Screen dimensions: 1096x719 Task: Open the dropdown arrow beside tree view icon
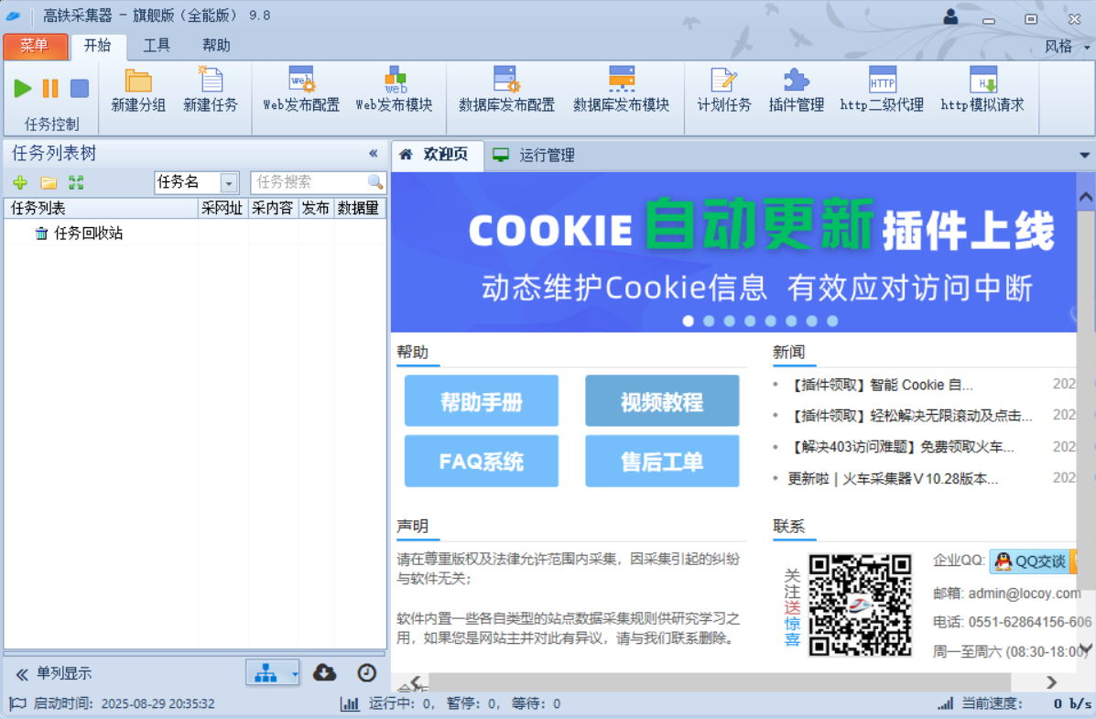295,674
